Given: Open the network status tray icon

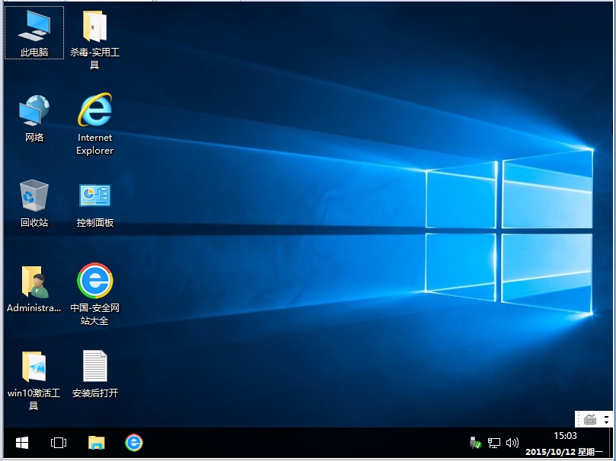Looking at the screenshot, I should (x=494, y=442).
